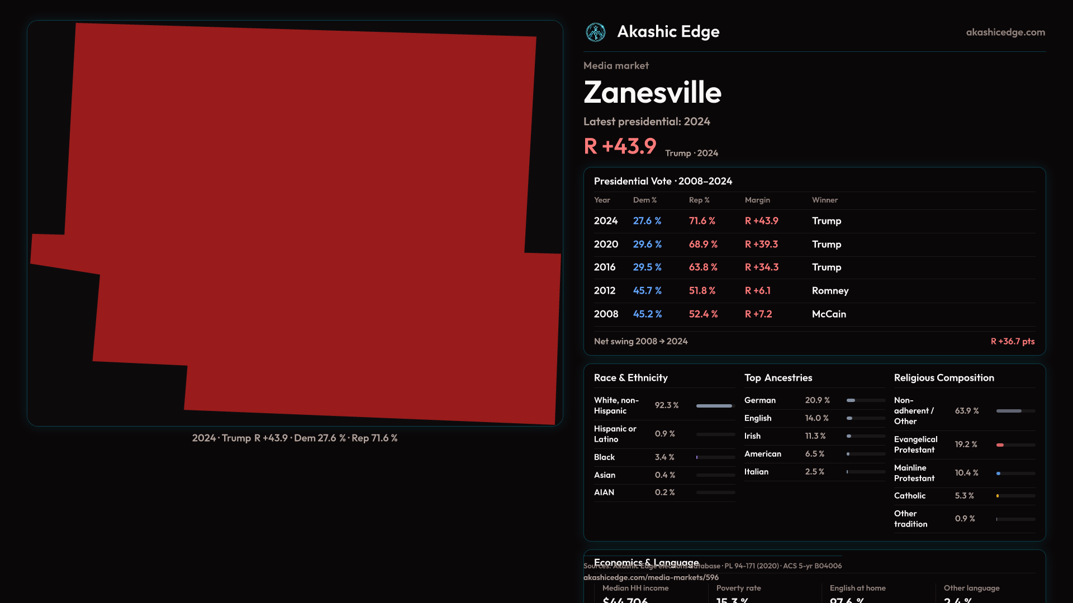
Task: Click the 2008 McCain result row
Action: [814, 314]
